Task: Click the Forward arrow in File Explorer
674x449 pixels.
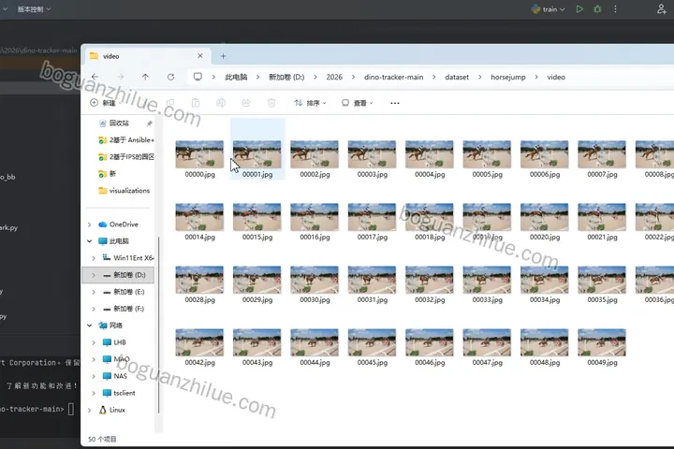Action: click(121, 77)
